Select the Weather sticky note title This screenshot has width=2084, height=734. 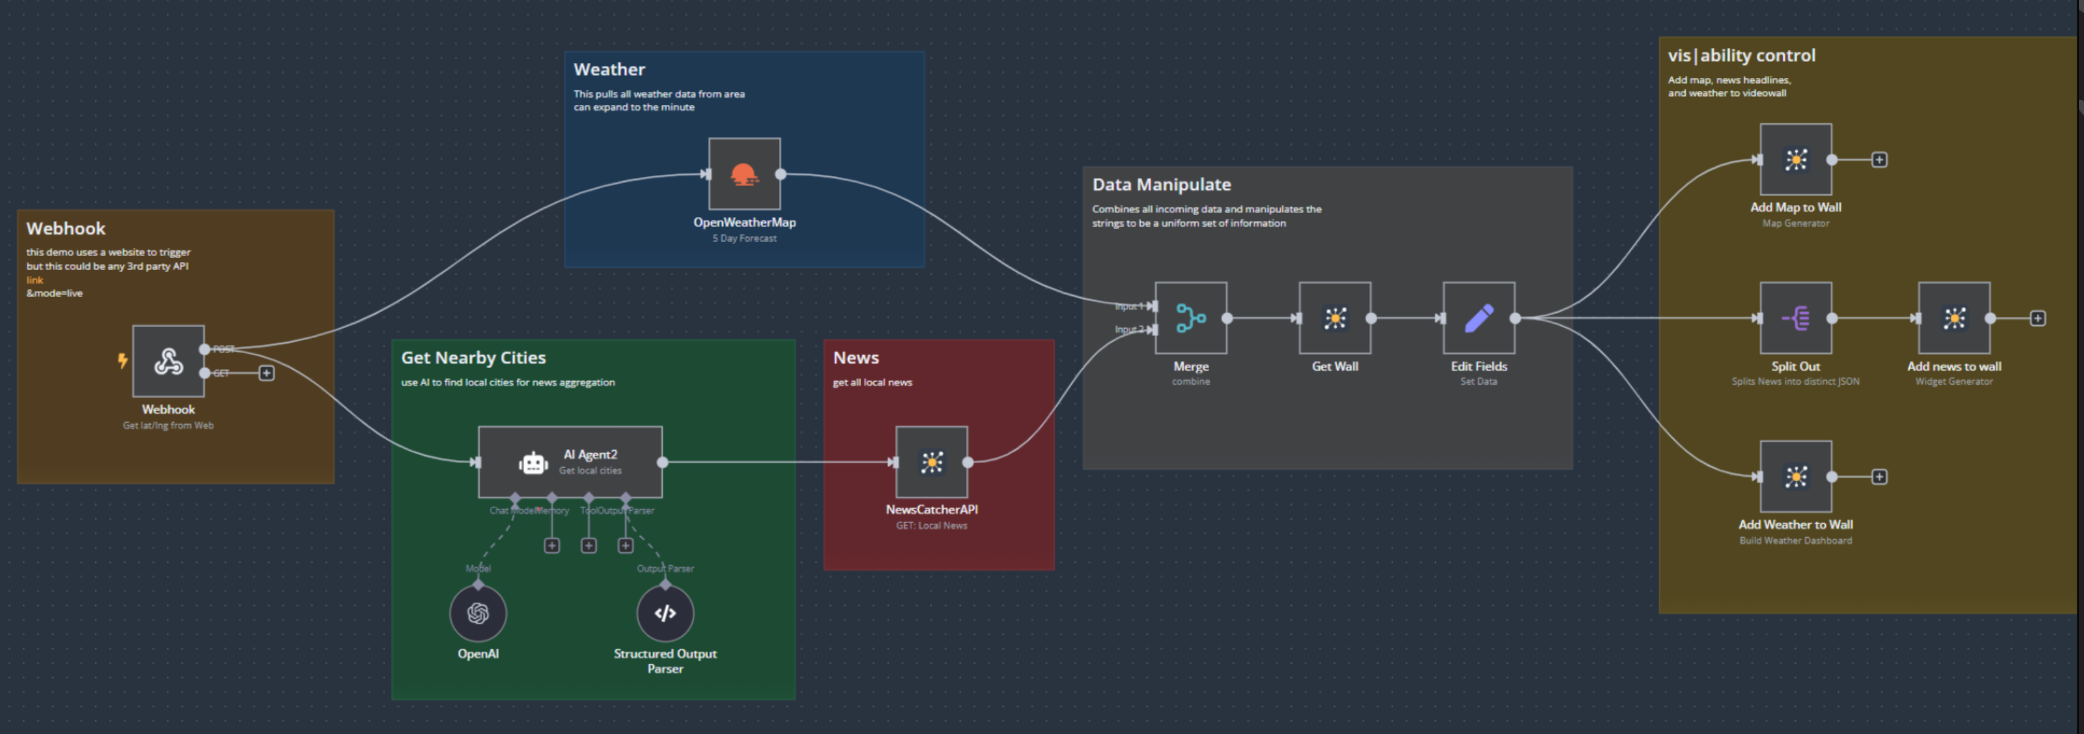(x=609, y=70)
